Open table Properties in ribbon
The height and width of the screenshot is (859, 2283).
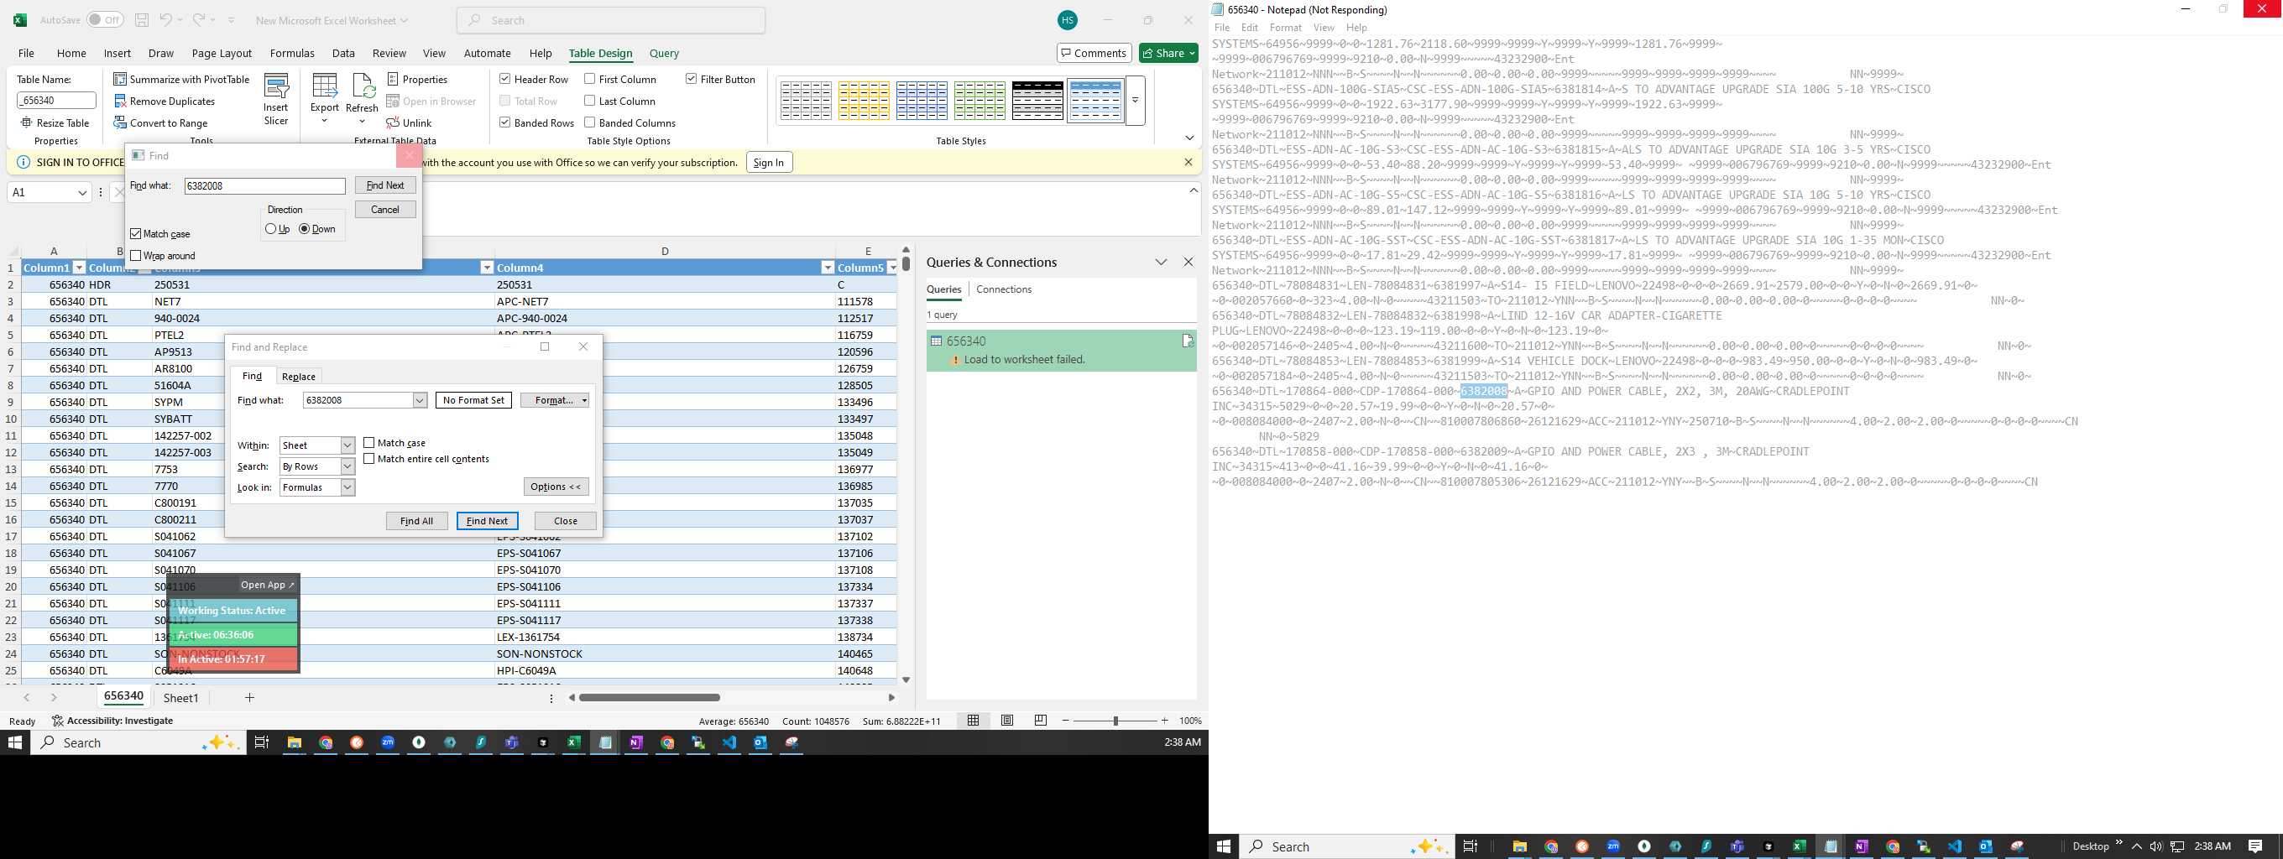[417, 79]
